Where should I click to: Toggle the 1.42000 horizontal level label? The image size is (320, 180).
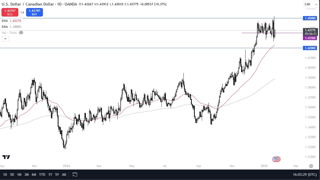(x=310, y=48)
